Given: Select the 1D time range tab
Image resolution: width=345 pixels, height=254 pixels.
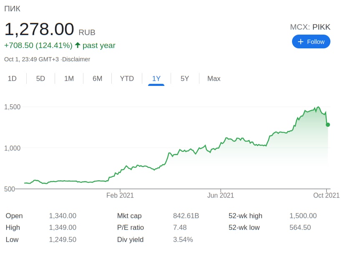Looking at the screenshot, I should click(x=12, y=78).
